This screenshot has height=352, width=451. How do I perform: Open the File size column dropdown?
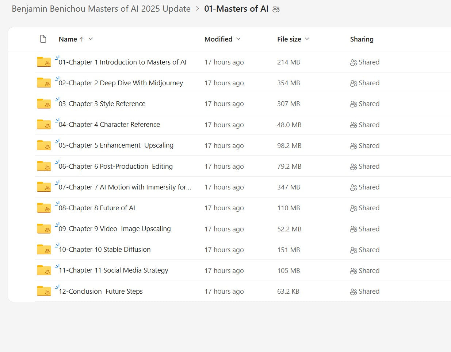click(307, 39)
